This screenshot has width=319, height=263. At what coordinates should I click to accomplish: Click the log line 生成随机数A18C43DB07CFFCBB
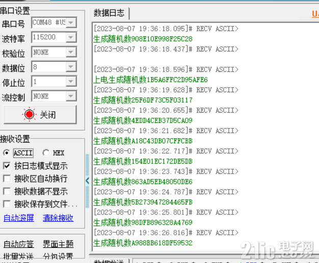pos(143,141)
